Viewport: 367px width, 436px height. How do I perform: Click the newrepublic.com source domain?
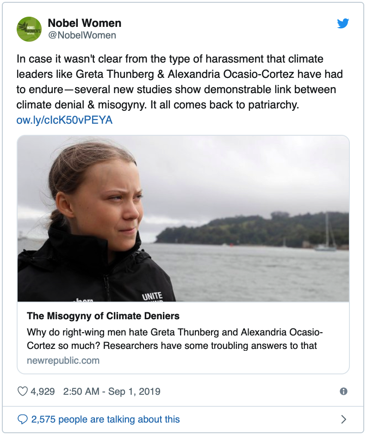tap(63, 360)
